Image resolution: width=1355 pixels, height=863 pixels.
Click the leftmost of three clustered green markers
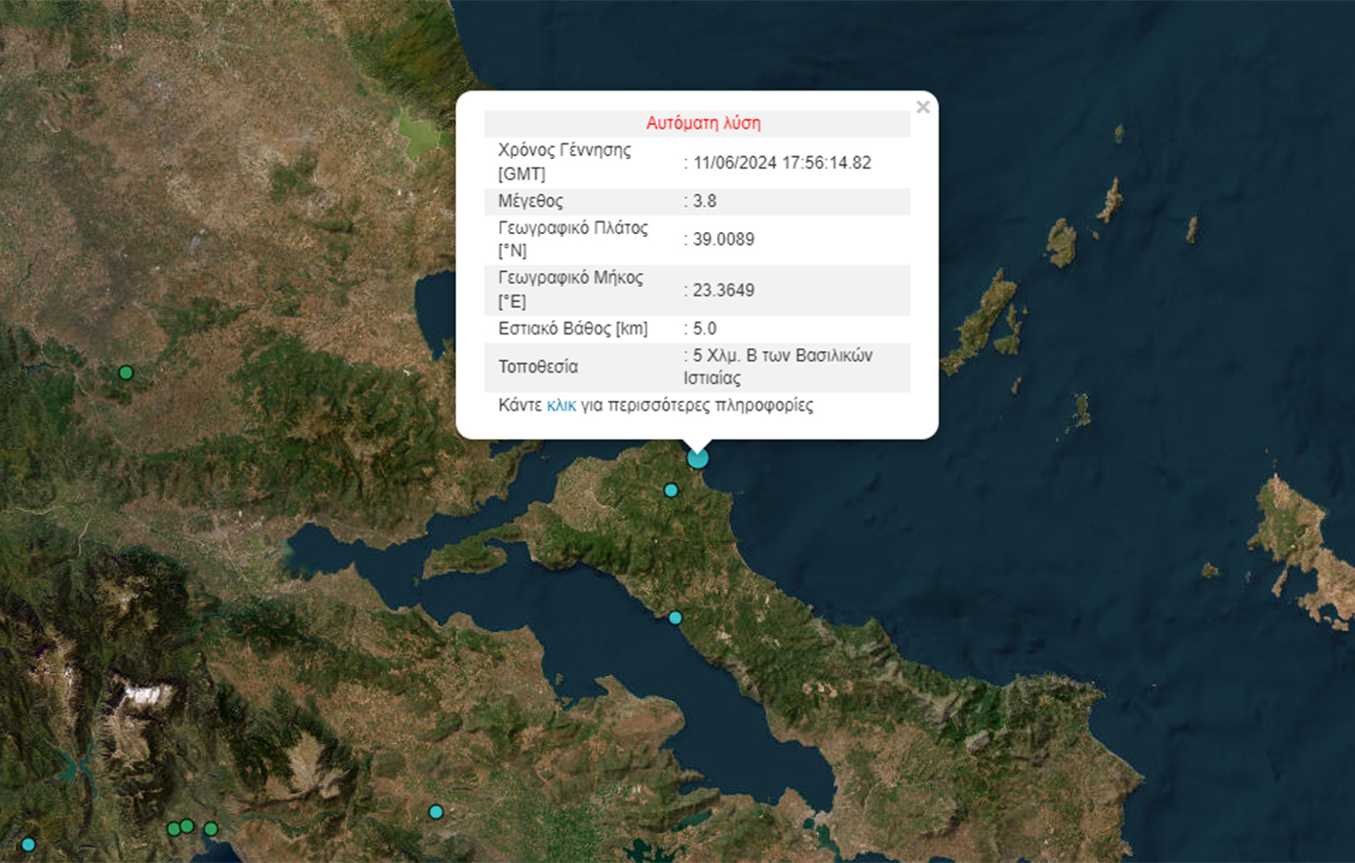(174, 829)
